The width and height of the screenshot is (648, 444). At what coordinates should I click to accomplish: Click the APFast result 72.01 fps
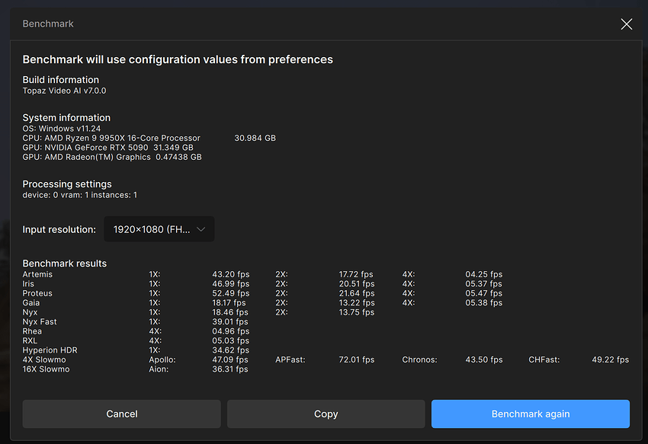click(356, 359)
